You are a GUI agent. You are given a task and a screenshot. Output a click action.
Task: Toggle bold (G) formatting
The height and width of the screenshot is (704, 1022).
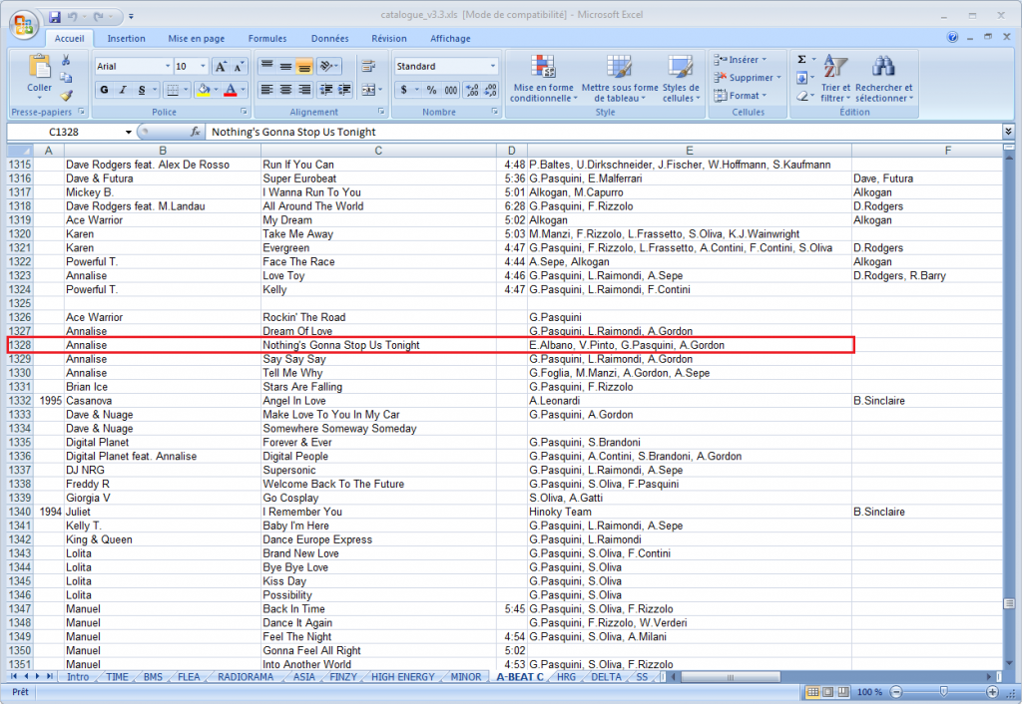104,89
